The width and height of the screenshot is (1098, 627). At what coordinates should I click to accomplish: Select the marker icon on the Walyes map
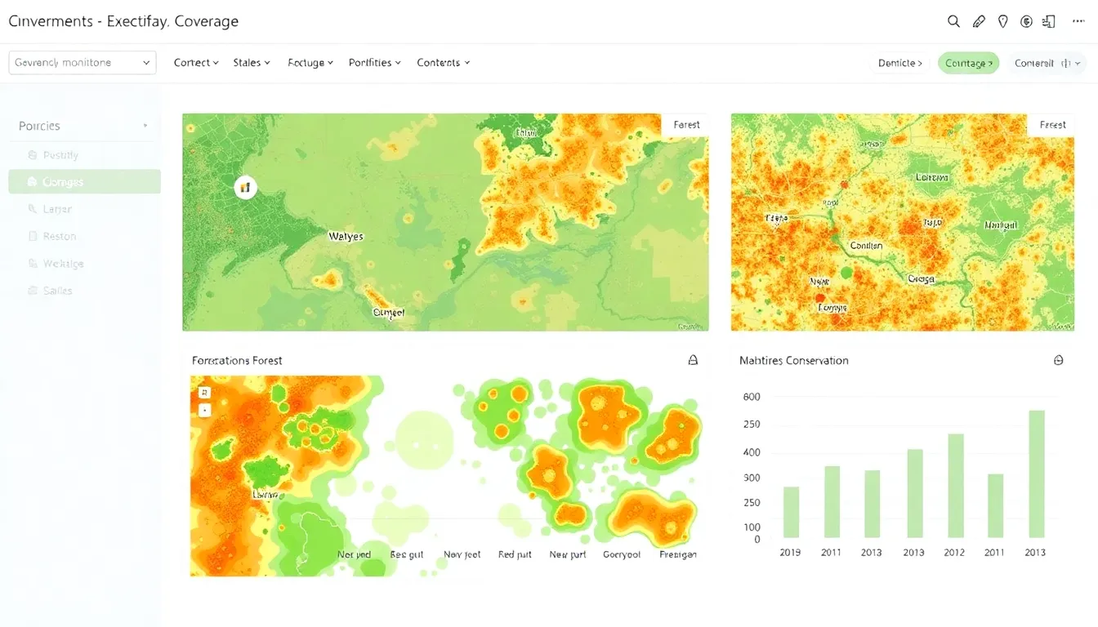click(x=245, y=187)
